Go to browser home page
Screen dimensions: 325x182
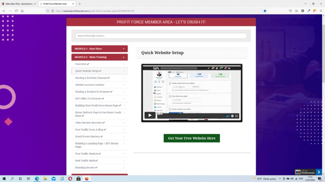pos(22,11)
